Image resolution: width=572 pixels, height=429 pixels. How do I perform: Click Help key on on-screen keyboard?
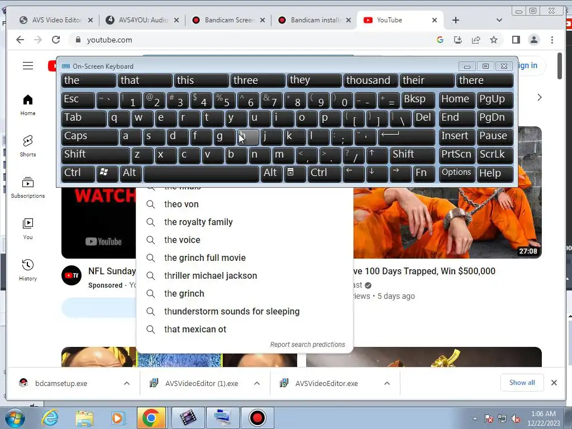point(495,173)
